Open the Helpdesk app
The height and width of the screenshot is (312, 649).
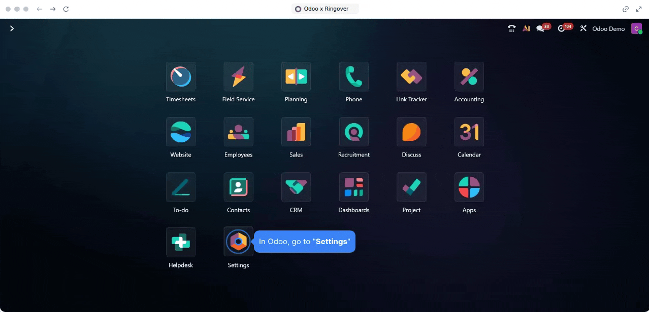pos(181,242)
